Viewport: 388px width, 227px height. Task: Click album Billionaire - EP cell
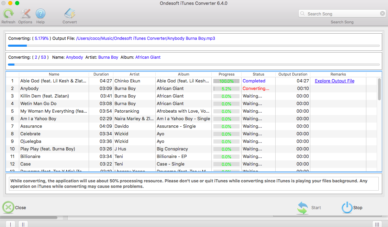pyautogui.click(x=184, y=157)
